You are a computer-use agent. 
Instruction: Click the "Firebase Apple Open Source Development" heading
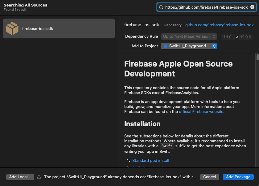click(179, 69)
